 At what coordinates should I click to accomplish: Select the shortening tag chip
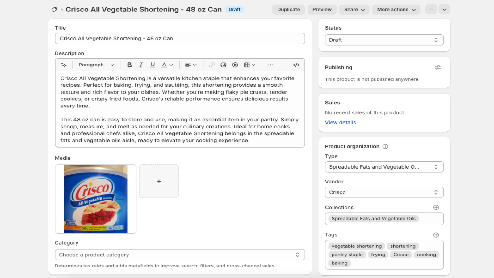click(x=403, y=246)
